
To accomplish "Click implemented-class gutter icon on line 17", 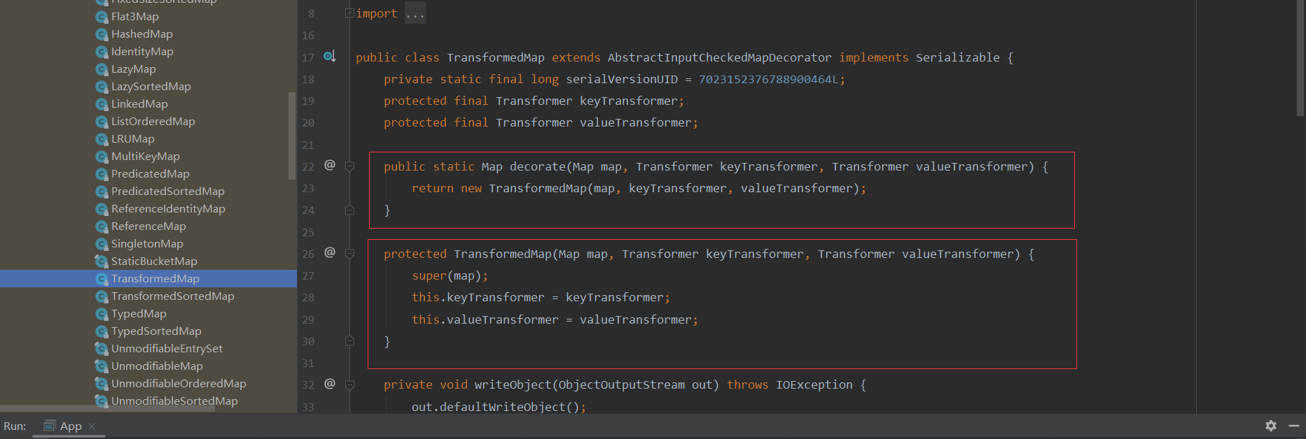I will [x=329, y=56].
